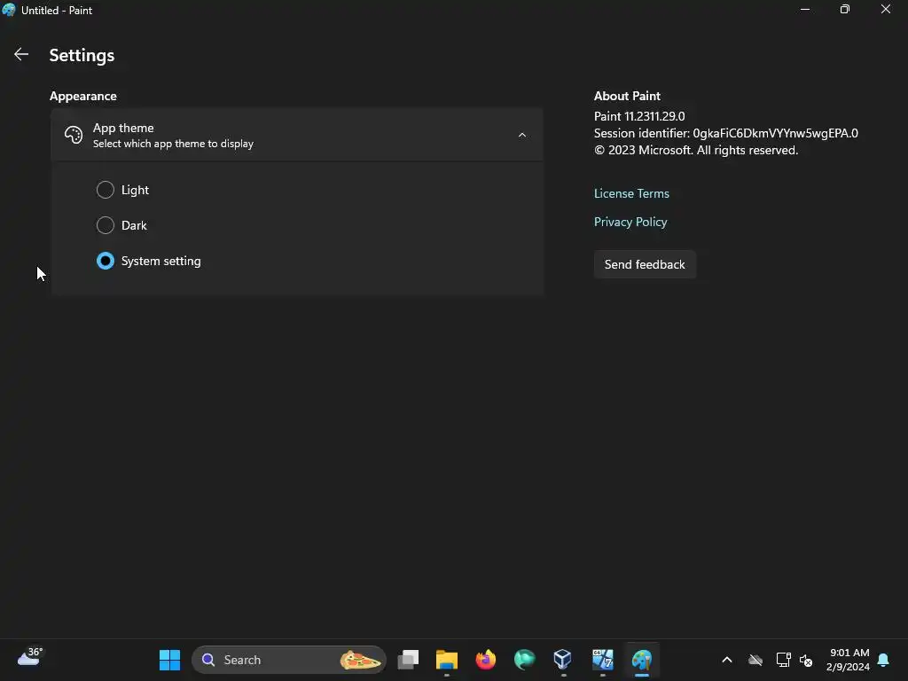Go back using the Settings back arrow
The height and width of the screenshot is (681, 908).
tap(21, 54)
